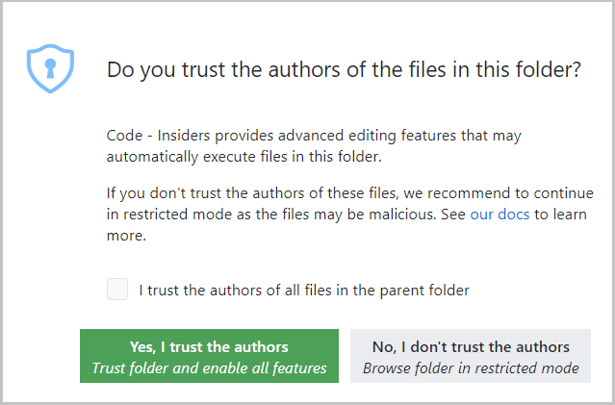Pick the gray restricted mode button
Viewport: 615px width, 405px height.
(x=471, y=356)
